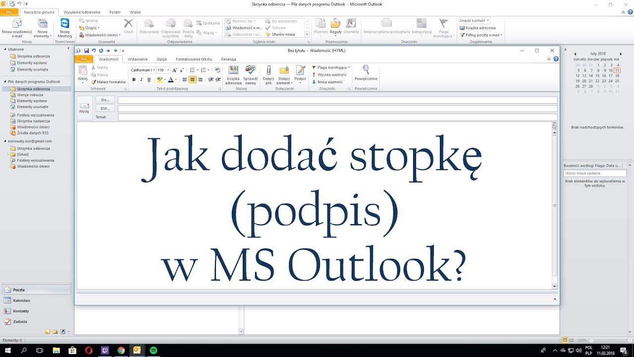Toggle italic formatting in message ribbon
Image resolution: width=634 pixels, height=357 pixels.
click(x=141, y=79)
